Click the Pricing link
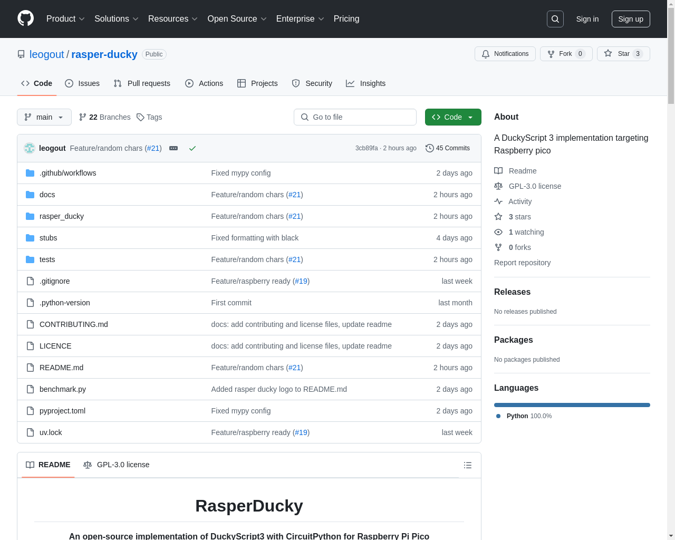675x540 pixels. (x=346, y=19)
